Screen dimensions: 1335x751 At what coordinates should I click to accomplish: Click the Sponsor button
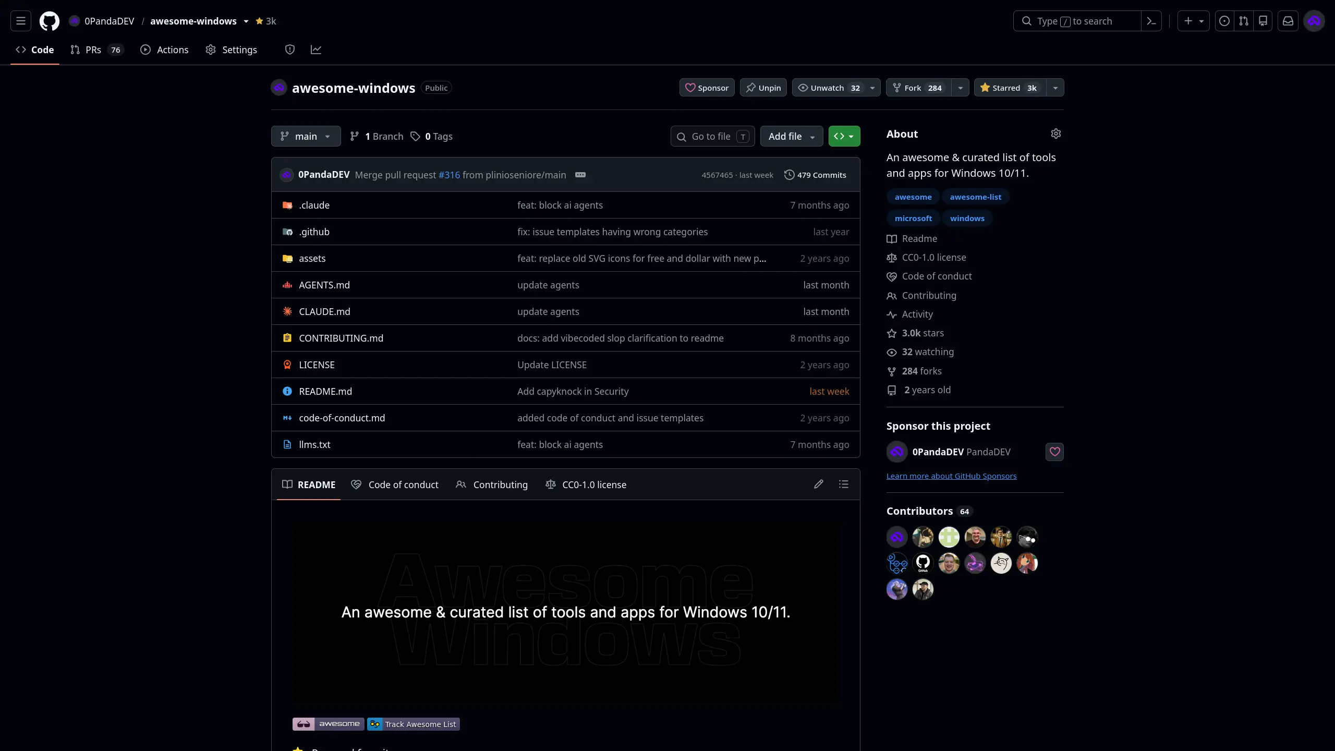[x=707, y=88]
